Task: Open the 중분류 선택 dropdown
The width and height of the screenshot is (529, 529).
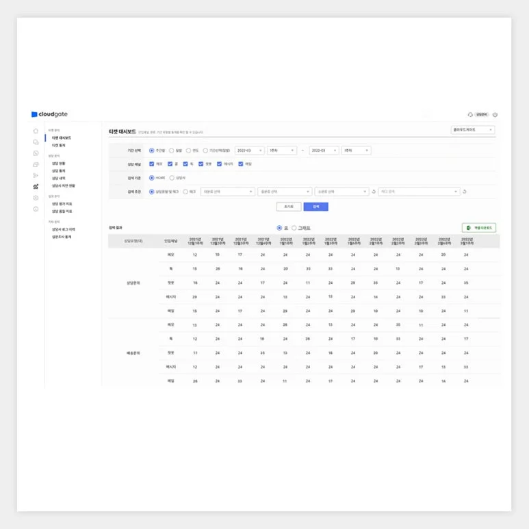Action: click(285, 192)
